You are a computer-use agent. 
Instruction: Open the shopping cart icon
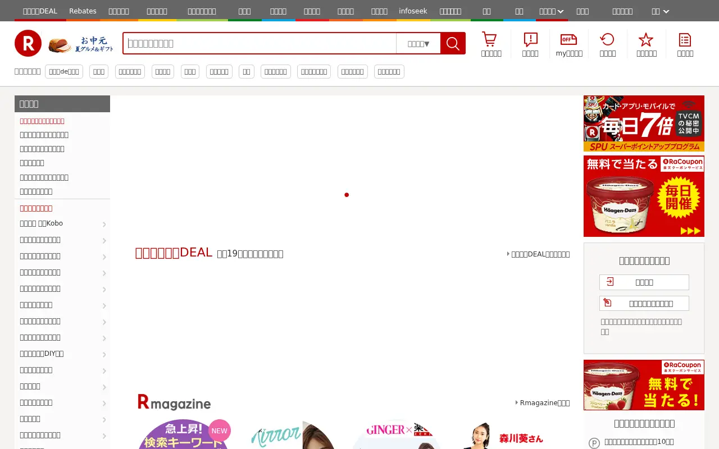coord(489,39)
